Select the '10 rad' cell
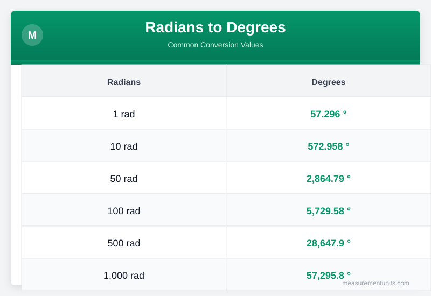This screenshot has width=431, height=296. pyautogui.click(x=124, y=146)
